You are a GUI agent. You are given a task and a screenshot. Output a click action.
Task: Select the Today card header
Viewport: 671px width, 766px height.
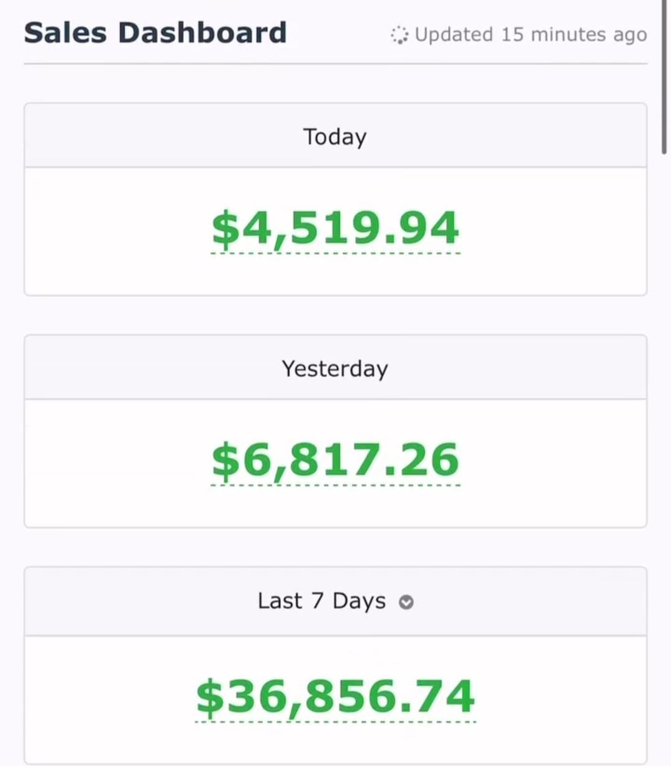335,137
